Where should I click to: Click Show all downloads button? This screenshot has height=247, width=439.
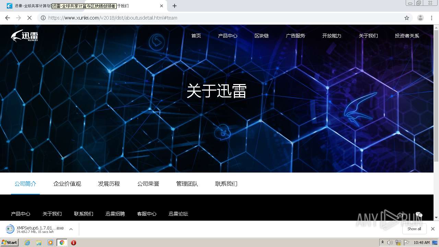click(x=414, y=229)
